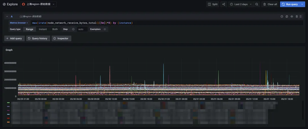The width and height of the screenshot is (308, 129).
Task: Collapse query row A chevron
Action: click(x=7, y=16)
